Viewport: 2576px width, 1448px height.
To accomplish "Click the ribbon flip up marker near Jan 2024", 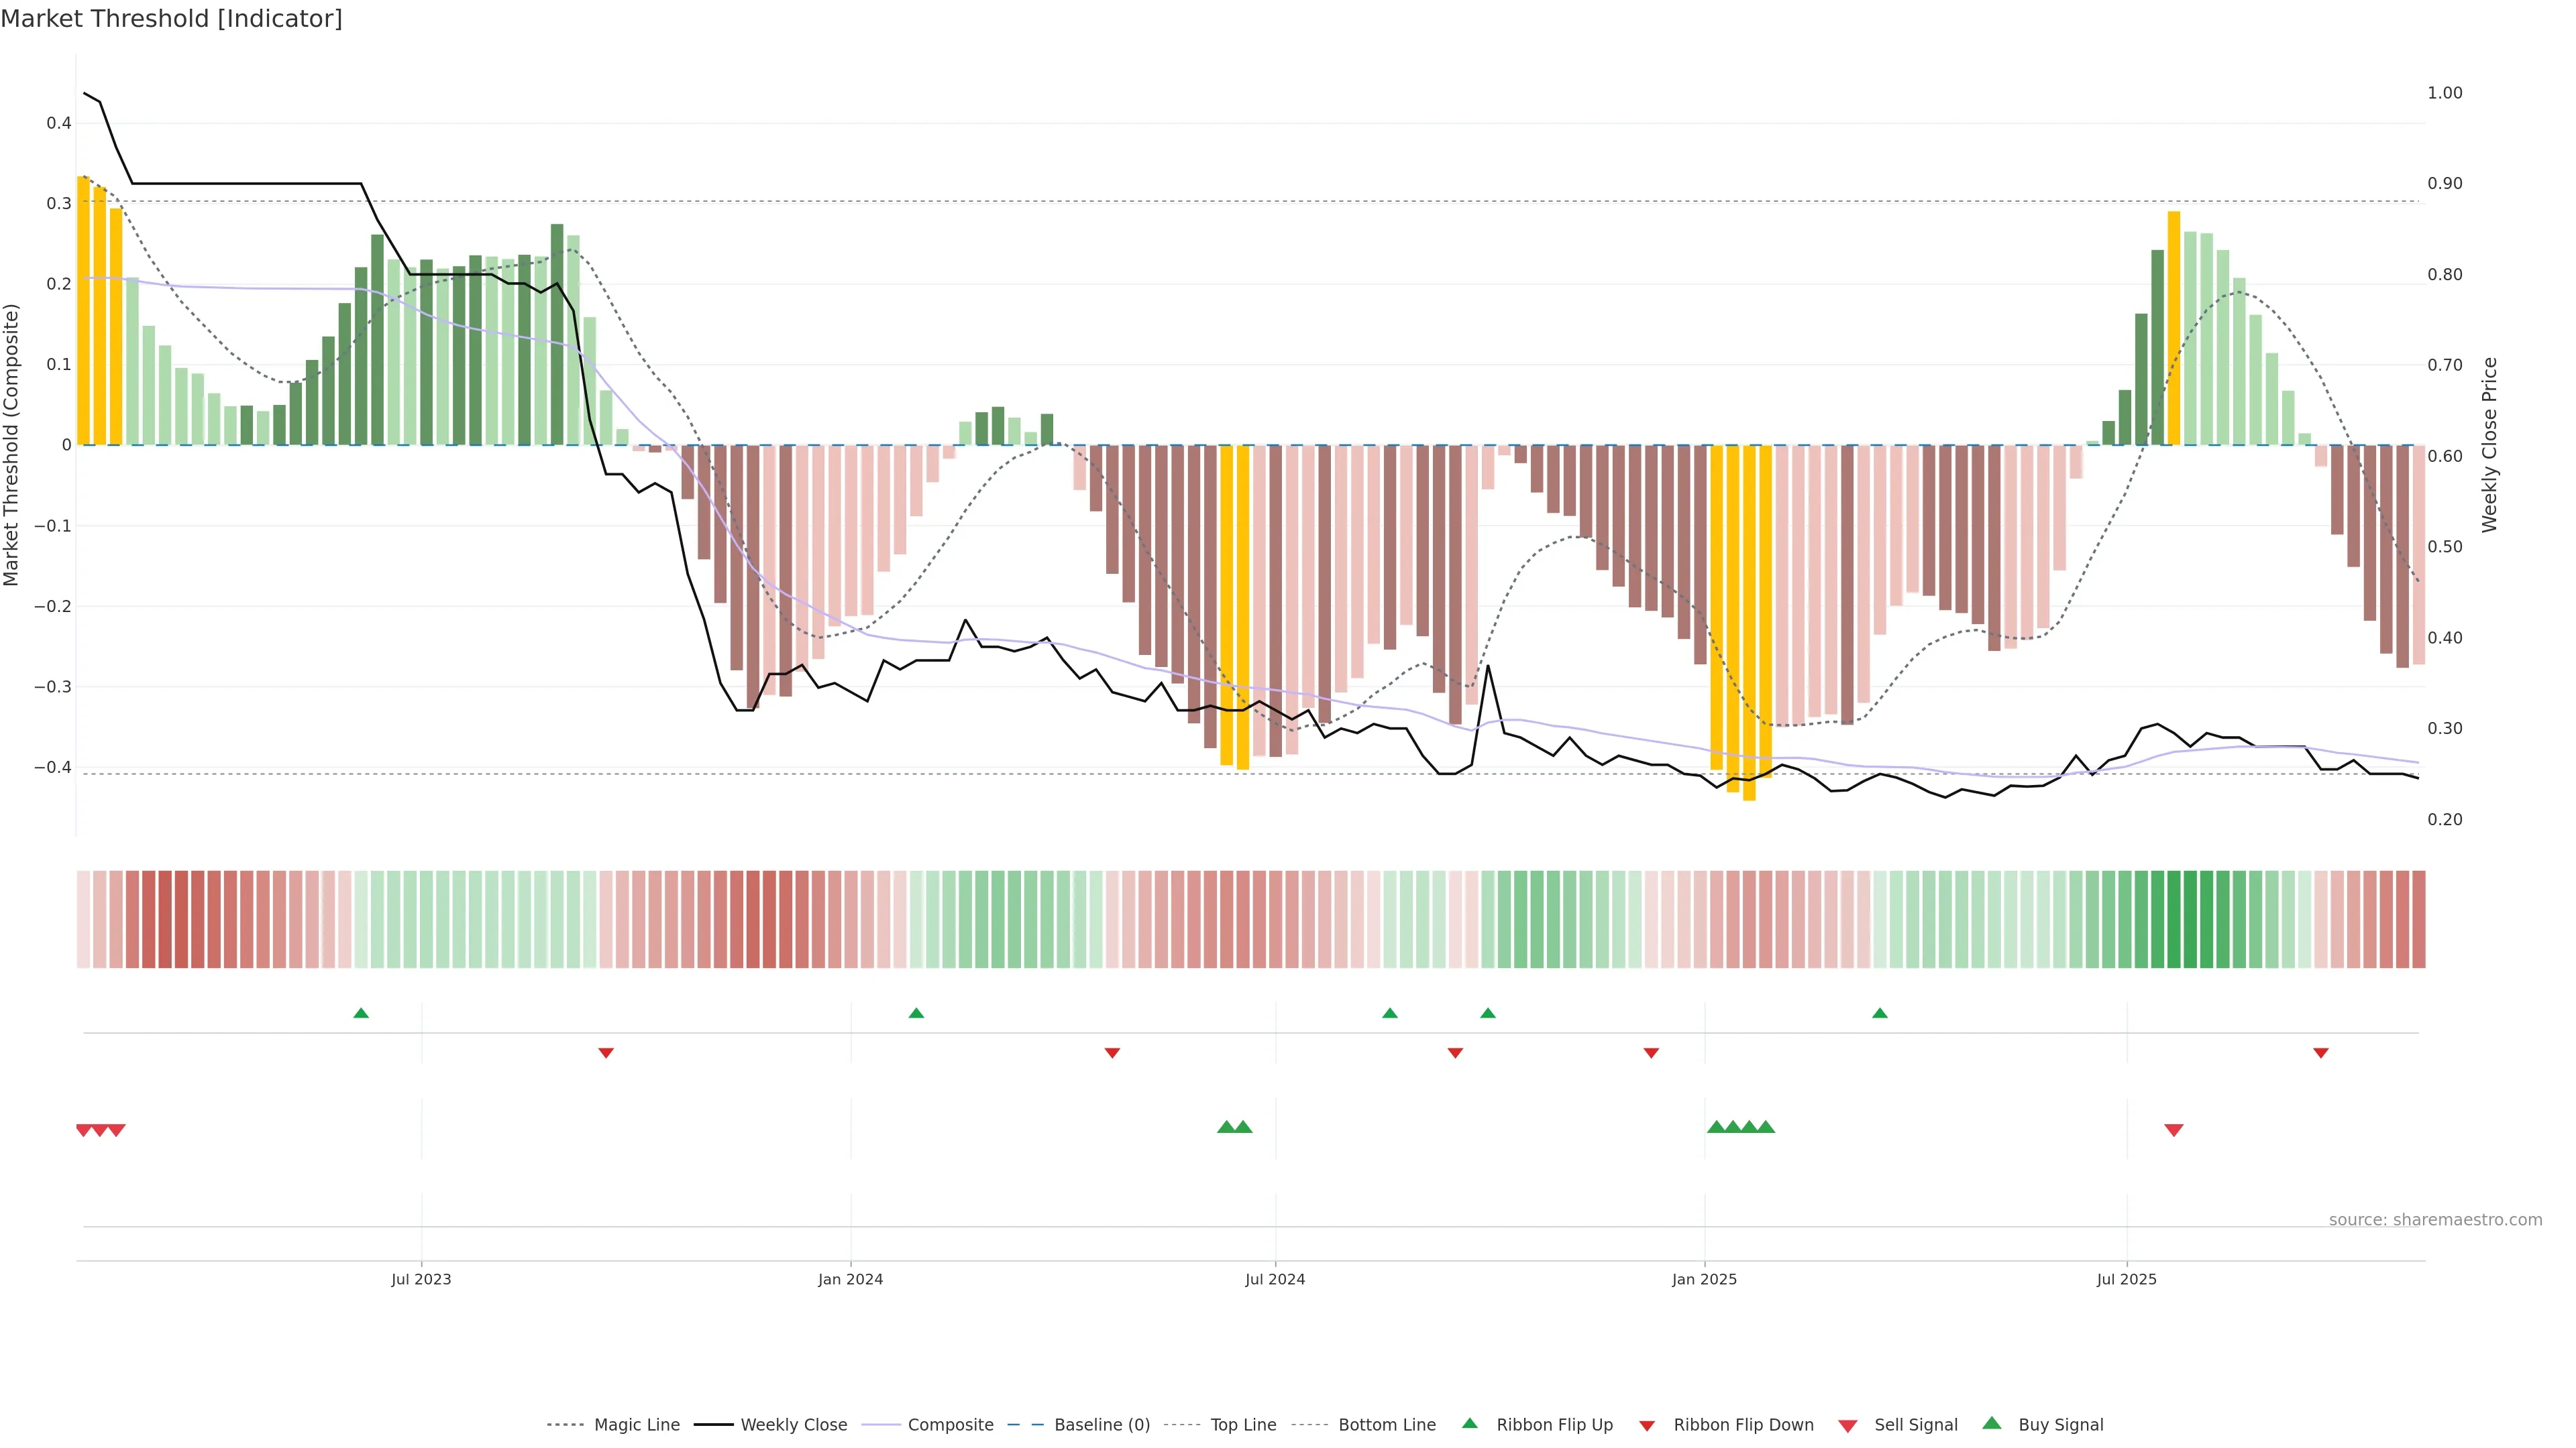I will click(x=916, y=1014).
